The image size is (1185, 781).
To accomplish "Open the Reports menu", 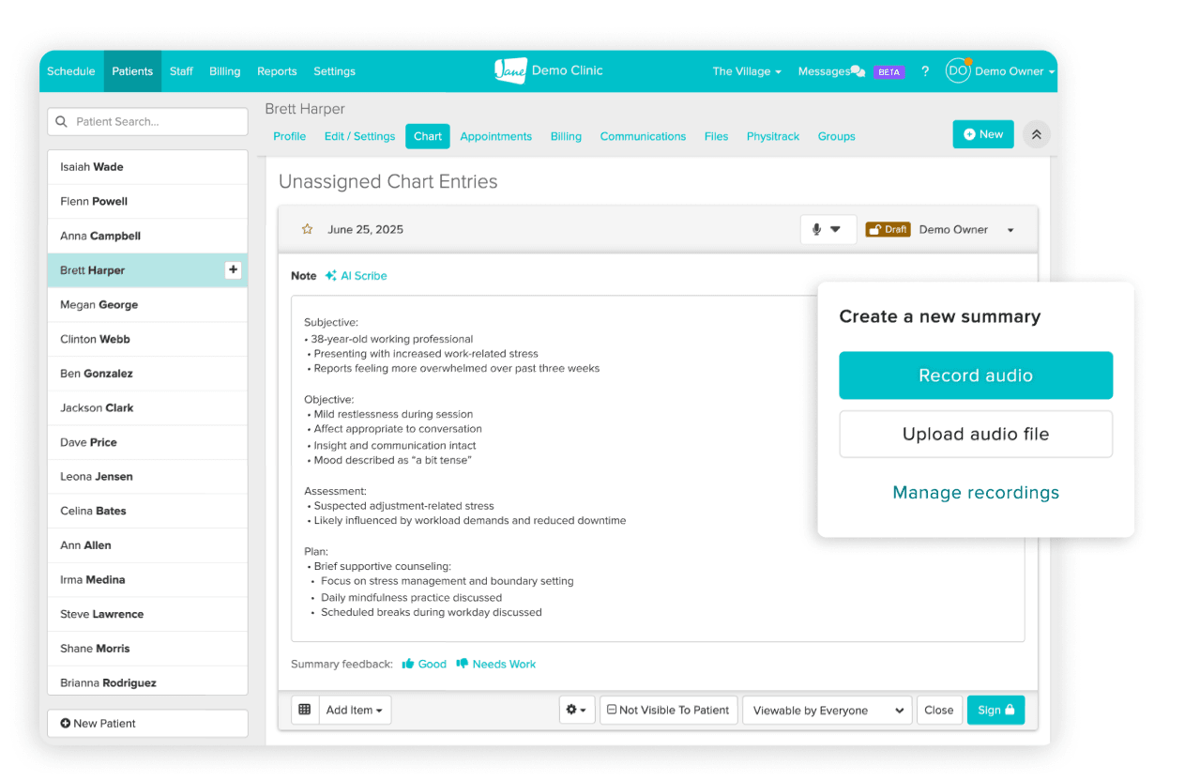I will click(x=277, y=70).
